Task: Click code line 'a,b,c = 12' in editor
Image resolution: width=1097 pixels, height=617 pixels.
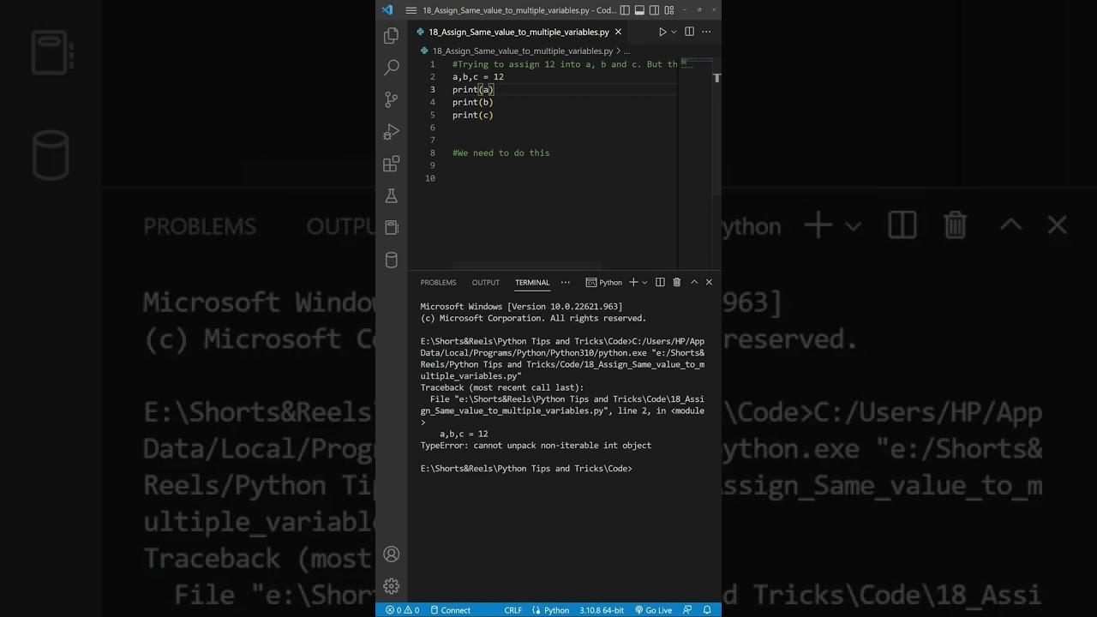Action: [478, 77]
